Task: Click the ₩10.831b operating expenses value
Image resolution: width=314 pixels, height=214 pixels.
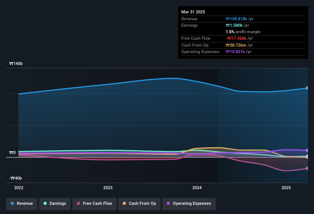Action: [235, 52]
